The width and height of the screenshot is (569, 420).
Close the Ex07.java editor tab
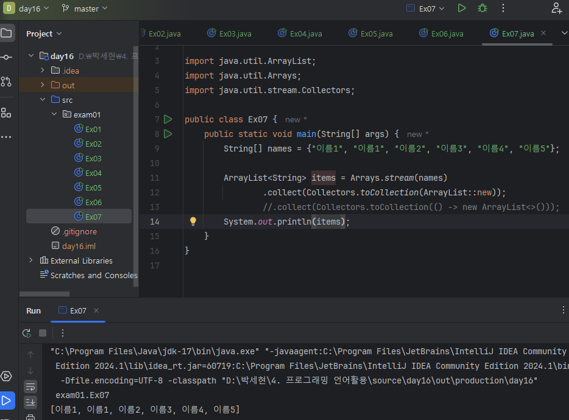543,33
